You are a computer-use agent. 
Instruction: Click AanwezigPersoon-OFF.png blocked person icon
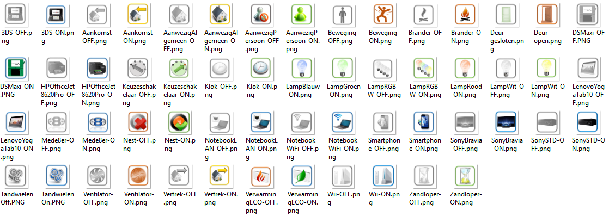pos(260,14)
